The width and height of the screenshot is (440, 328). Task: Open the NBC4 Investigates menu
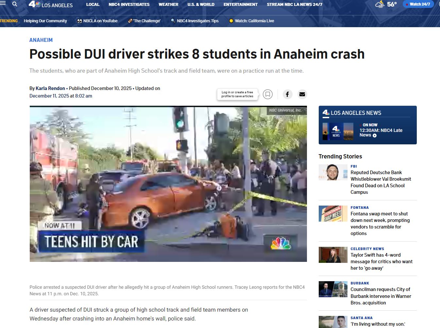point(129,5)
